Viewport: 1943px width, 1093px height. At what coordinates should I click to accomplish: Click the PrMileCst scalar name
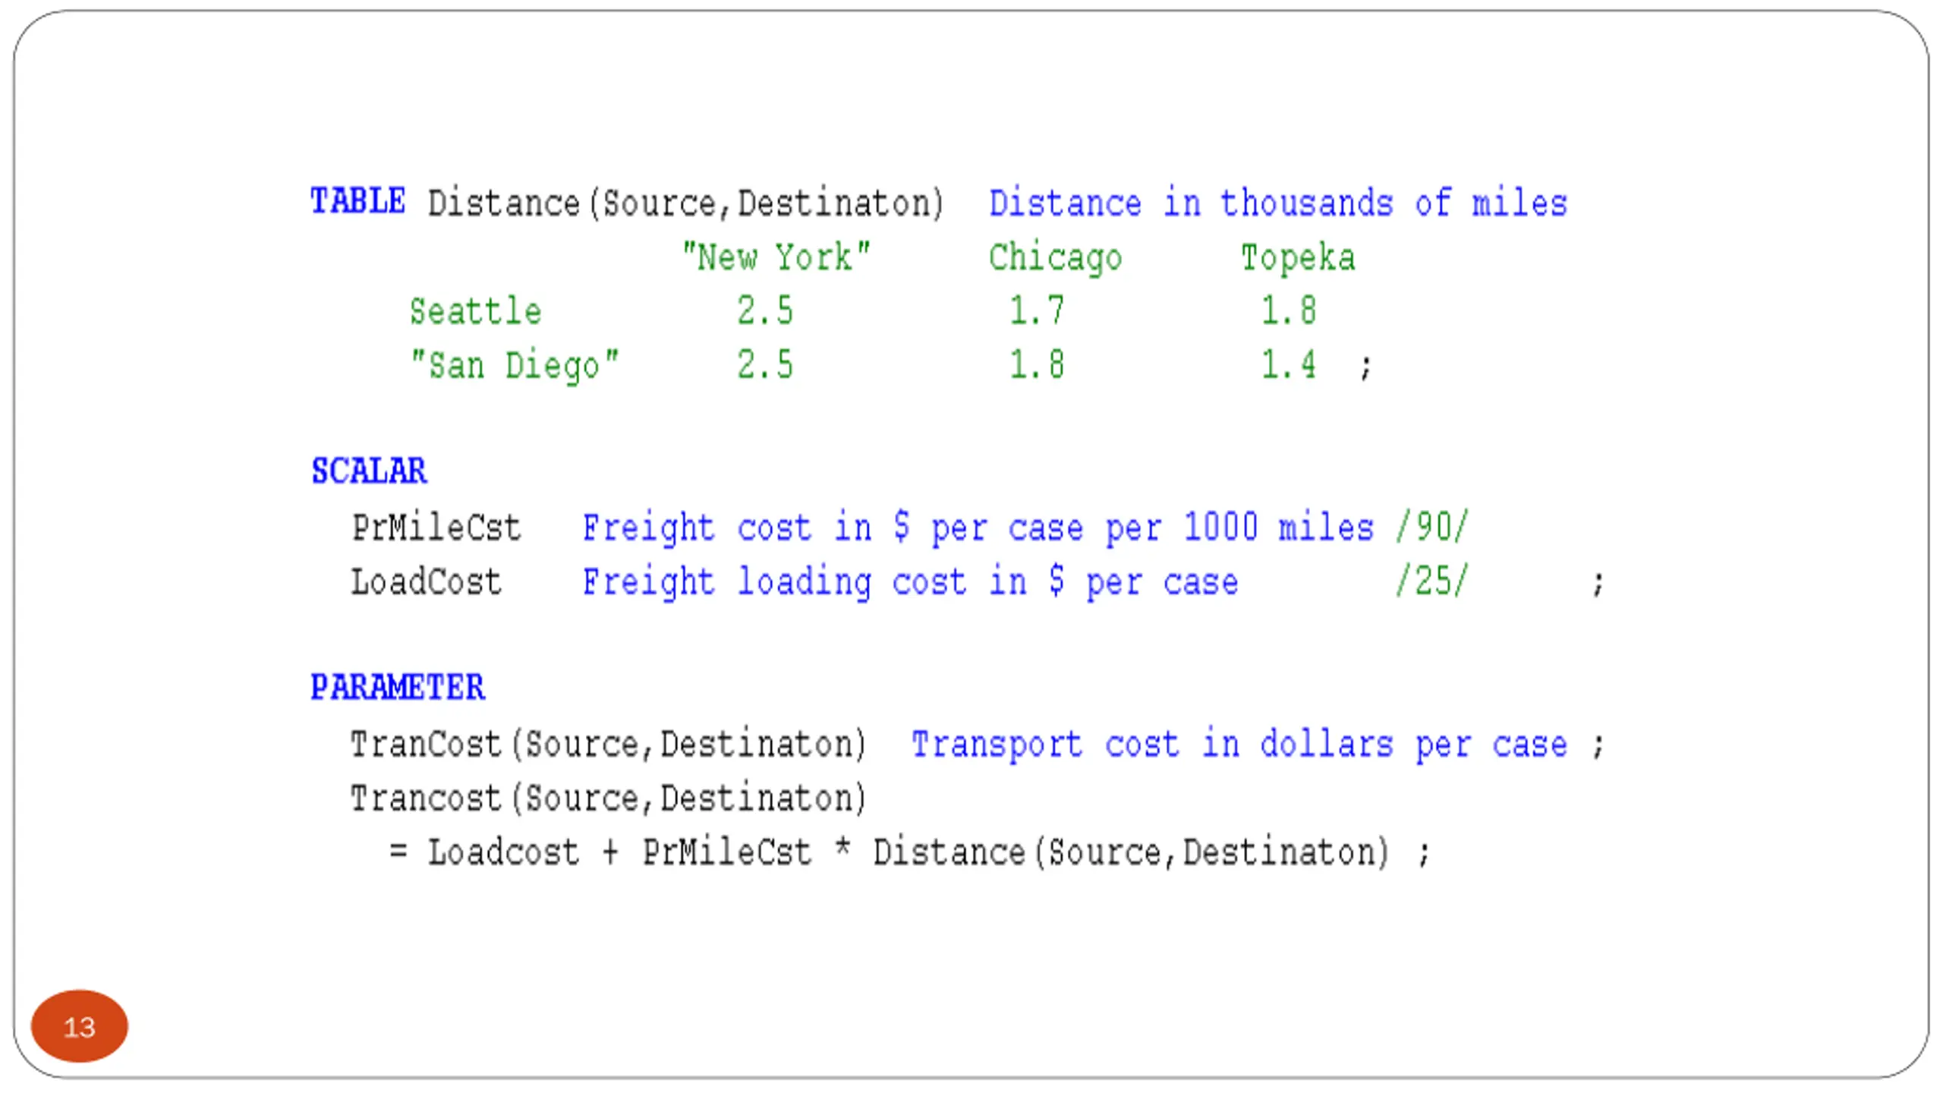pos(436,527)
